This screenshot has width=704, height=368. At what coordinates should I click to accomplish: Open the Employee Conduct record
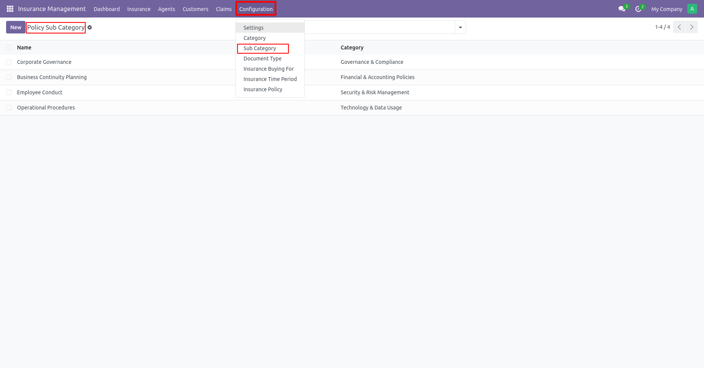(x=40, y=92)
